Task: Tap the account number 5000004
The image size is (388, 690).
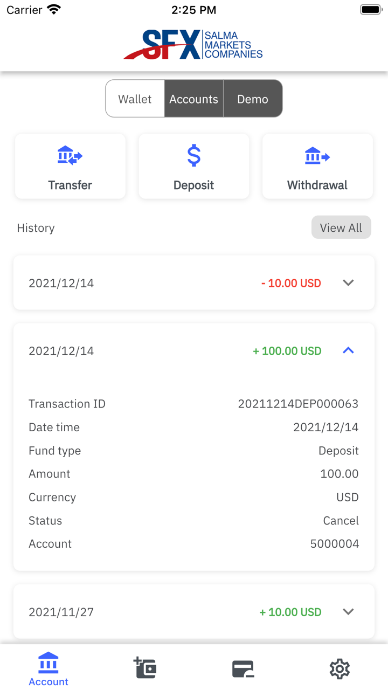Action: (334, 544)
